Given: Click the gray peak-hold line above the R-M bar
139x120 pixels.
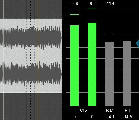Looking at the screenshot, I should (x=109, y=34).
